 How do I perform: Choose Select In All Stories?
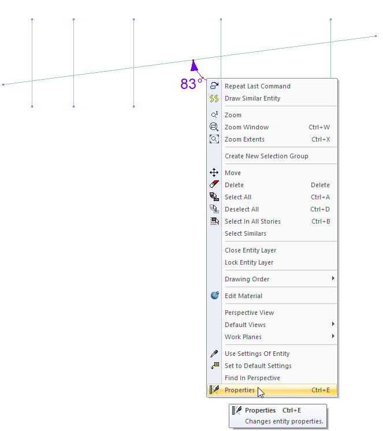pos(272,221)
